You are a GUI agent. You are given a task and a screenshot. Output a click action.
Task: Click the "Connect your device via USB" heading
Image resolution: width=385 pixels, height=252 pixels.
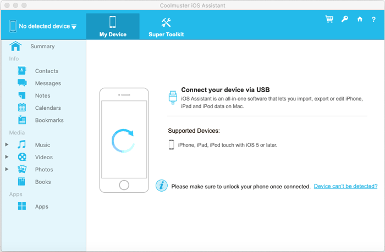click(226, 89)
